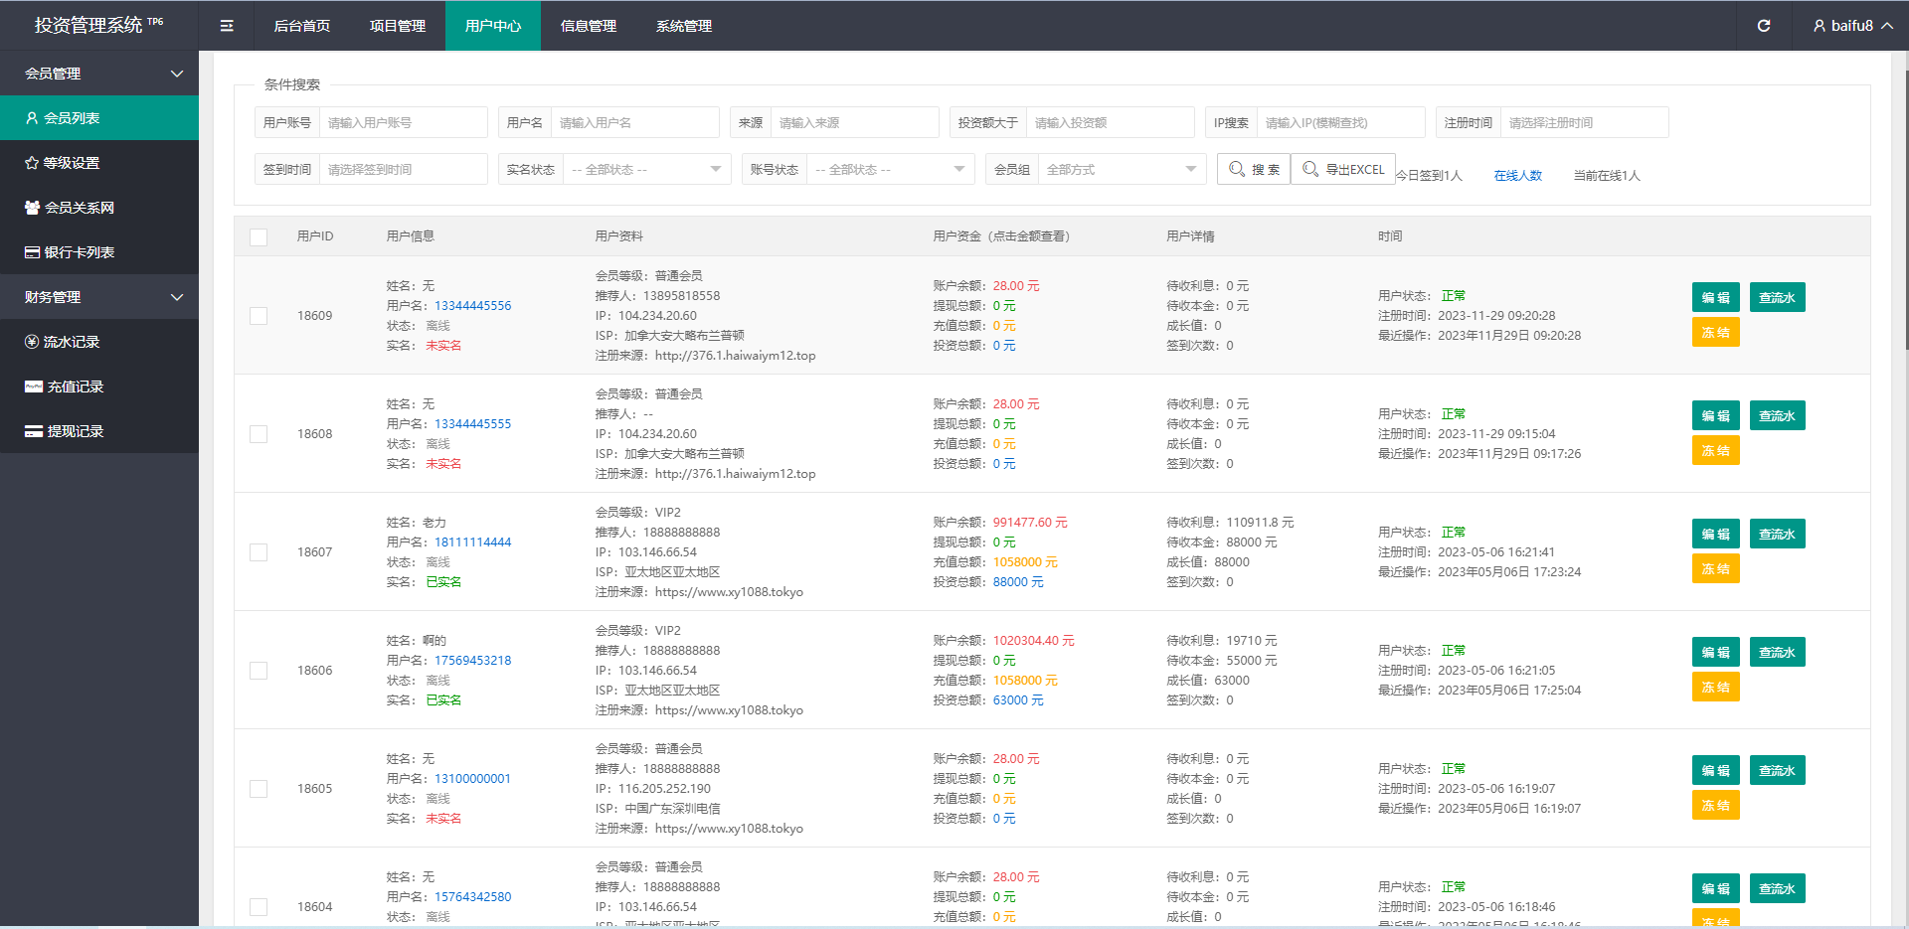Viewport: 1909px width, 929px height.
Task: Open 会员关系网 group icon
Action: tap(32, 208)
